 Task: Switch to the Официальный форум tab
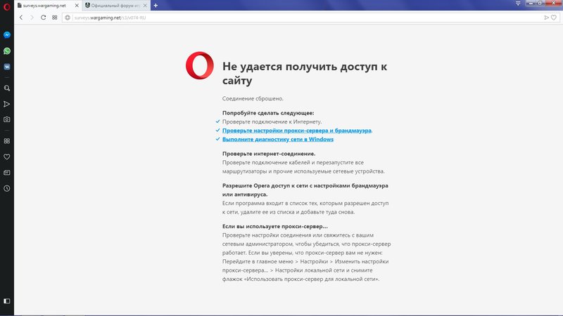pos(113,6)
